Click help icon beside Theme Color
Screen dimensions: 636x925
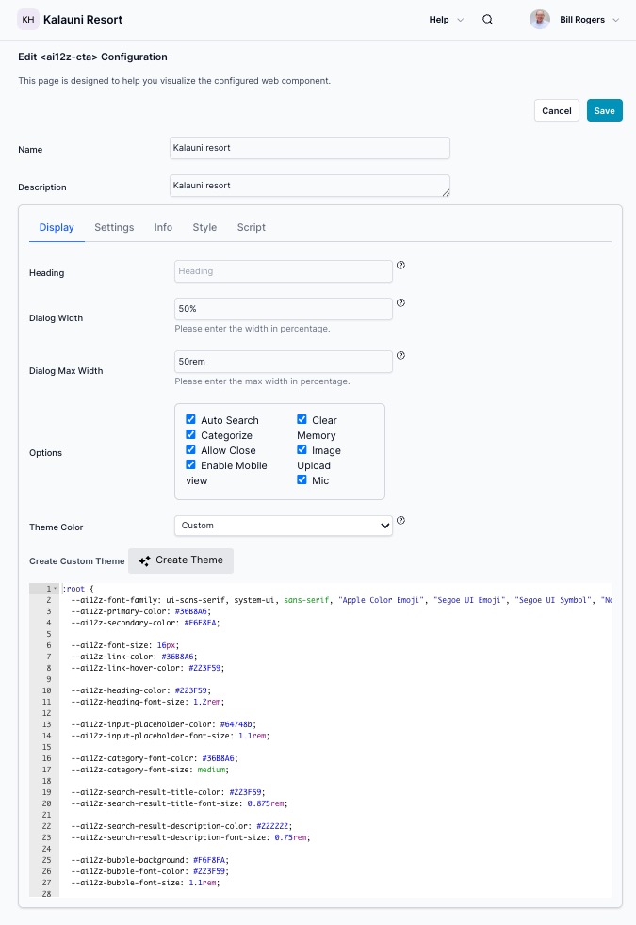pos(400,520)
